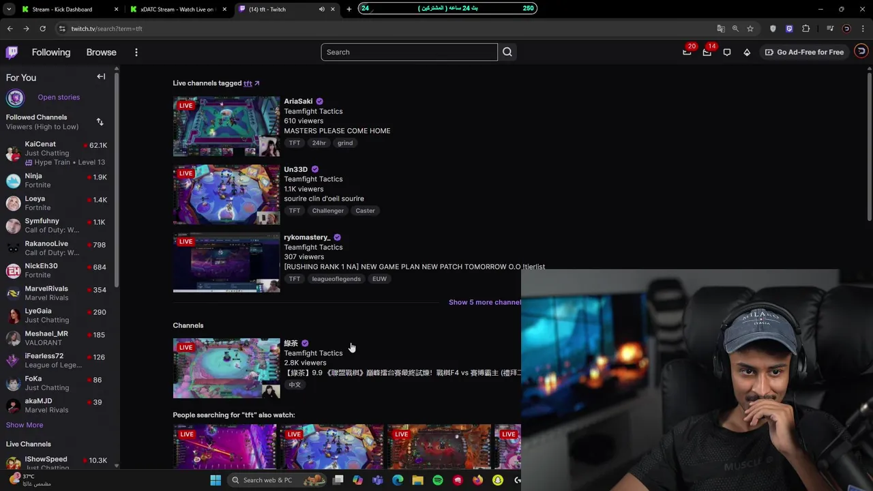873x491 pixels.
Task: Click the leagueoflegends tag under rykomastery_
Action: 336,279
